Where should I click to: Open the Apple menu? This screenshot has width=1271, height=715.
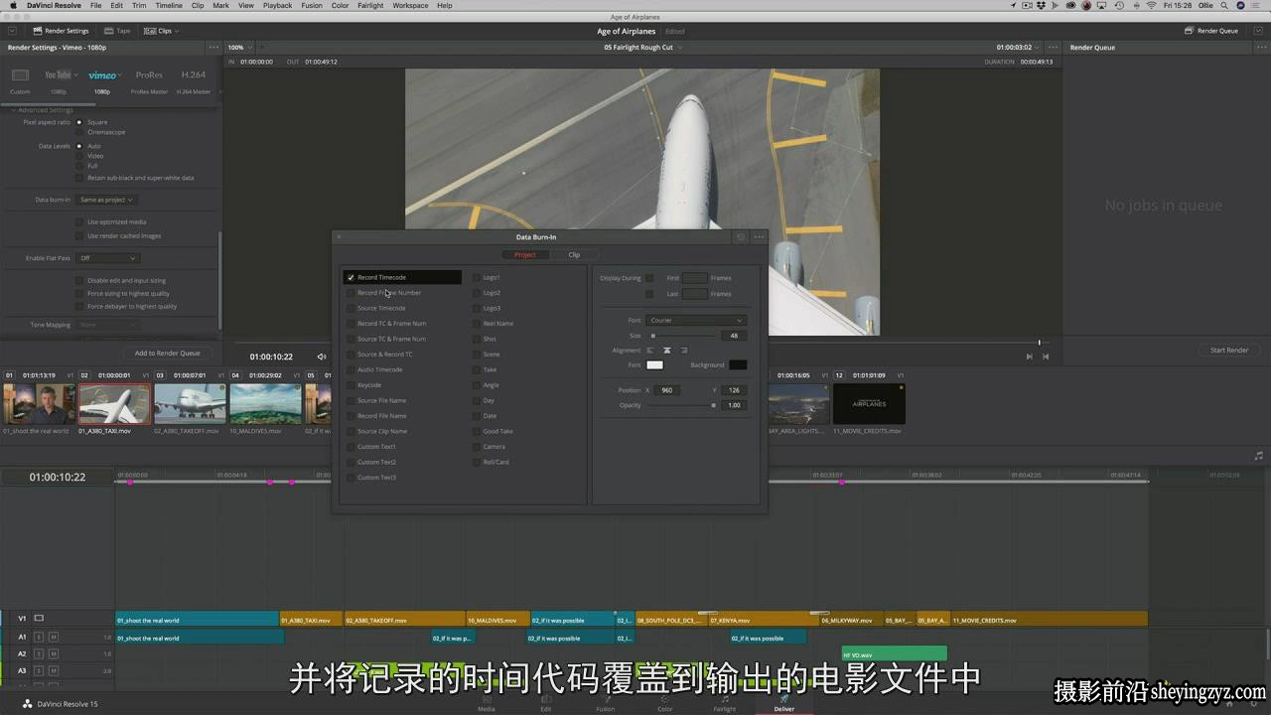coord(13,5)
